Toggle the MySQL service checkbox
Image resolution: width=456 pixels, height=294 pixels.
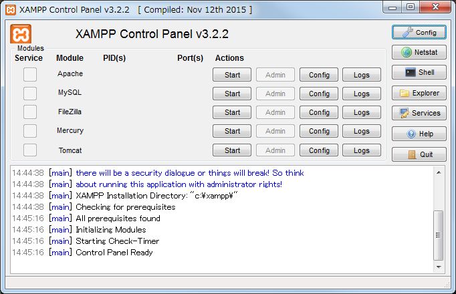[30, 94]
